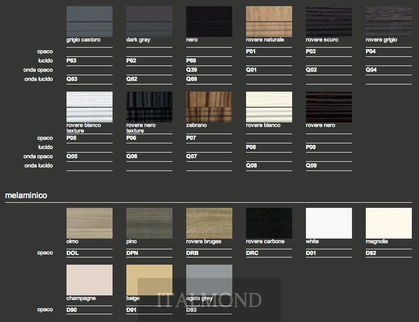Click code P62 under dark gray
The height and width of the screenshot is (322, 419).
pos(131,60)
